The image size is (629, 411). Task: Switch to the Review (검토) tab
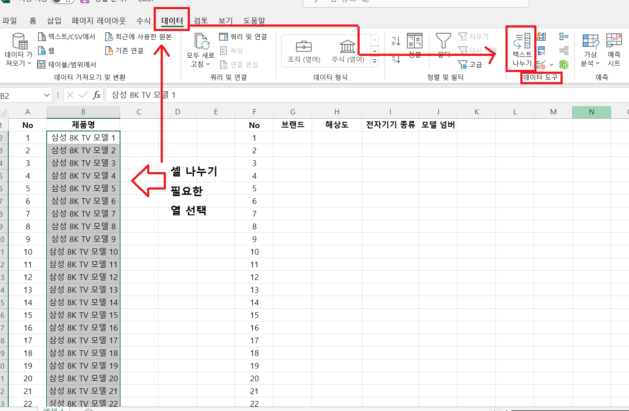tap(201, 21)
